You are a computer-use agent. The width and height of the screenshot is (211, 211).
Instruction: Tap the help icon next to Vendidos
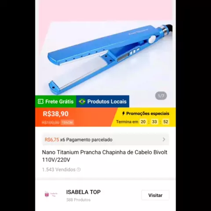[79, 170]
